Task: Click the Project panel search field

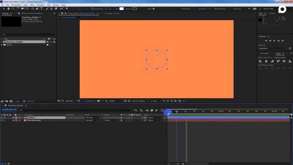Action: 28,35
